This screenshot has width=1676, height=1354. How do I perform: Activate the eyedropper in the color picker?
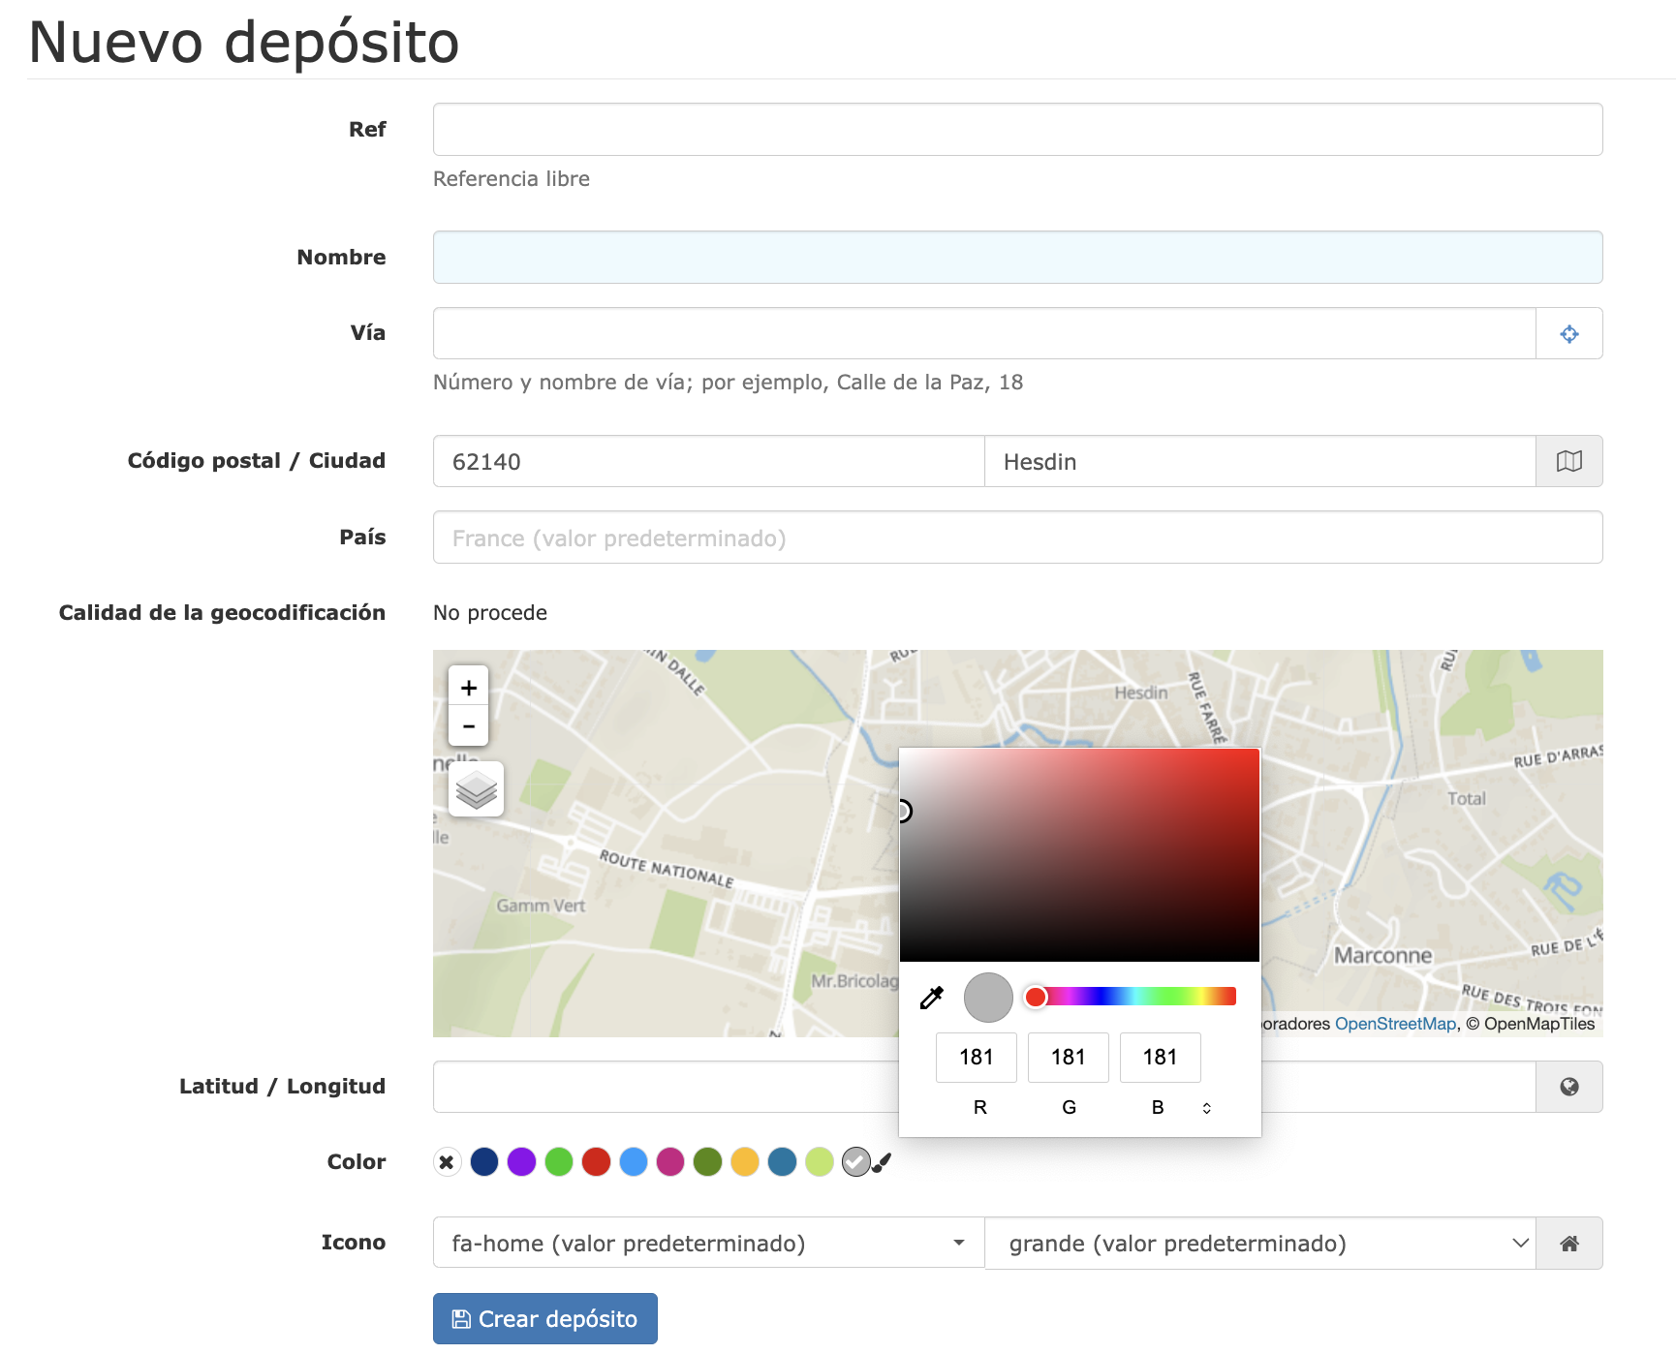pos(931,998)
